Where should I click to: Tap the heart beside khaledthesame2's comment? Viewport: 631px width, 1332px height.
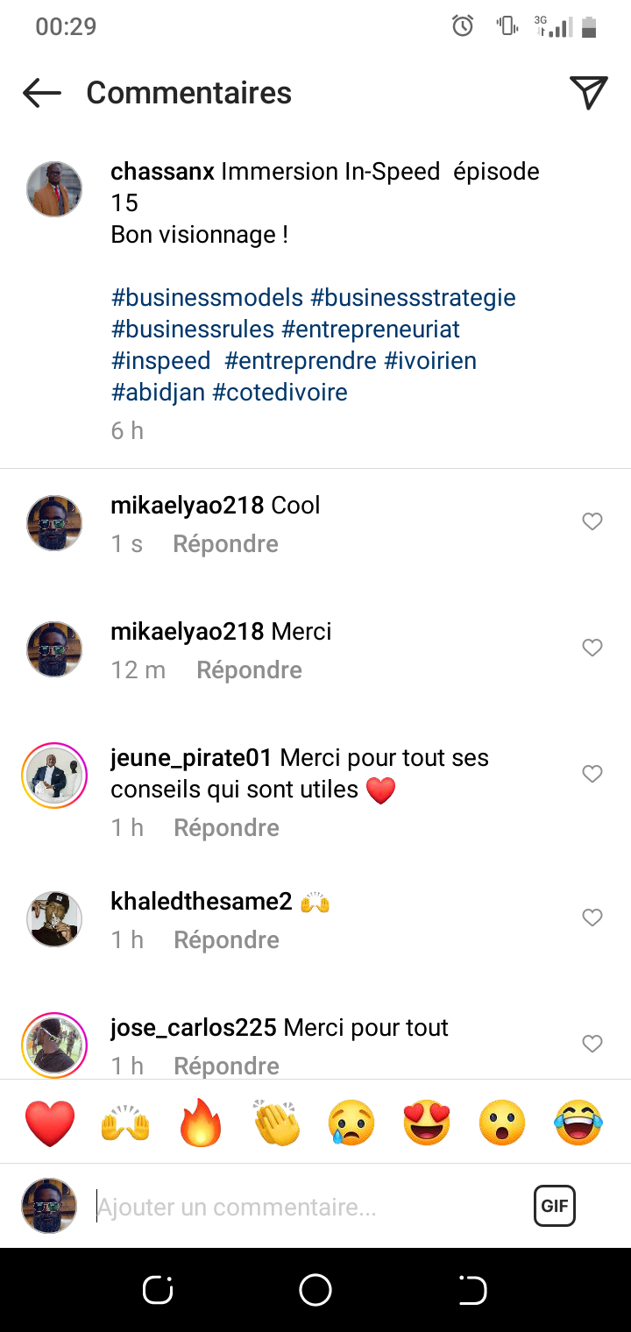(x=592, y=918)
